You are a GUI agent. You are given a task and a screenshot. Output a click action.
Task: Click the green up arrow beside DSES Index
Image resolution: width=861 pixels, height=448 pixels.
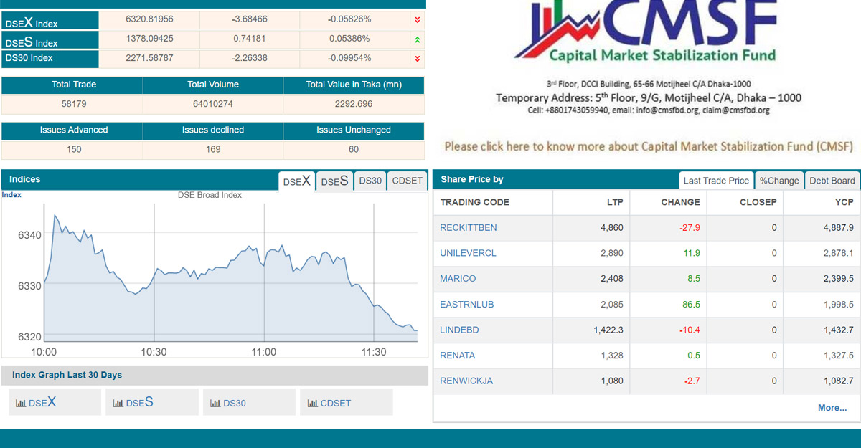point(417,39)
